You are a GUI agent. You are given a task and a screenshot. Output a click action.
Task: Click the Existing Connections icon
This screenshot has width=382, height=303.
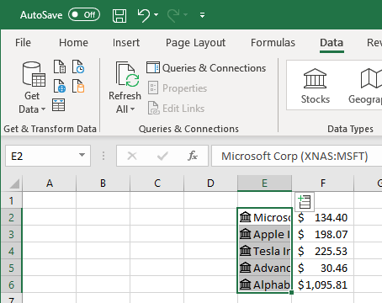coord(78,86)
